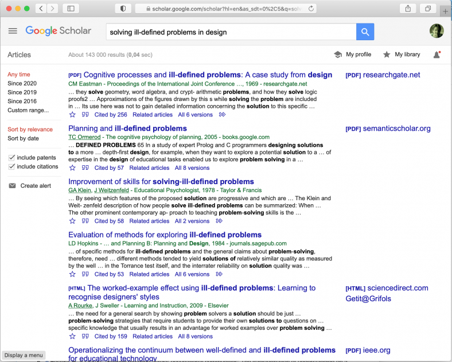Toggle Safari sidebar button
The image size is (452, 362).
coord(71,9)
